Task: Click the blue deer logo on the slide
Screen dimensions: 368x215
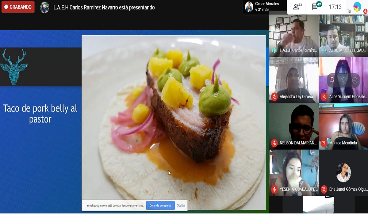Action: click(x=13, y=67)
